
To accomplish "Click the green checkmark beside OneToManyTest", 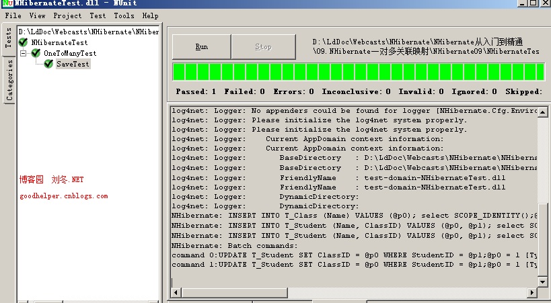I will pyautogui.click(x=36, y=53).
